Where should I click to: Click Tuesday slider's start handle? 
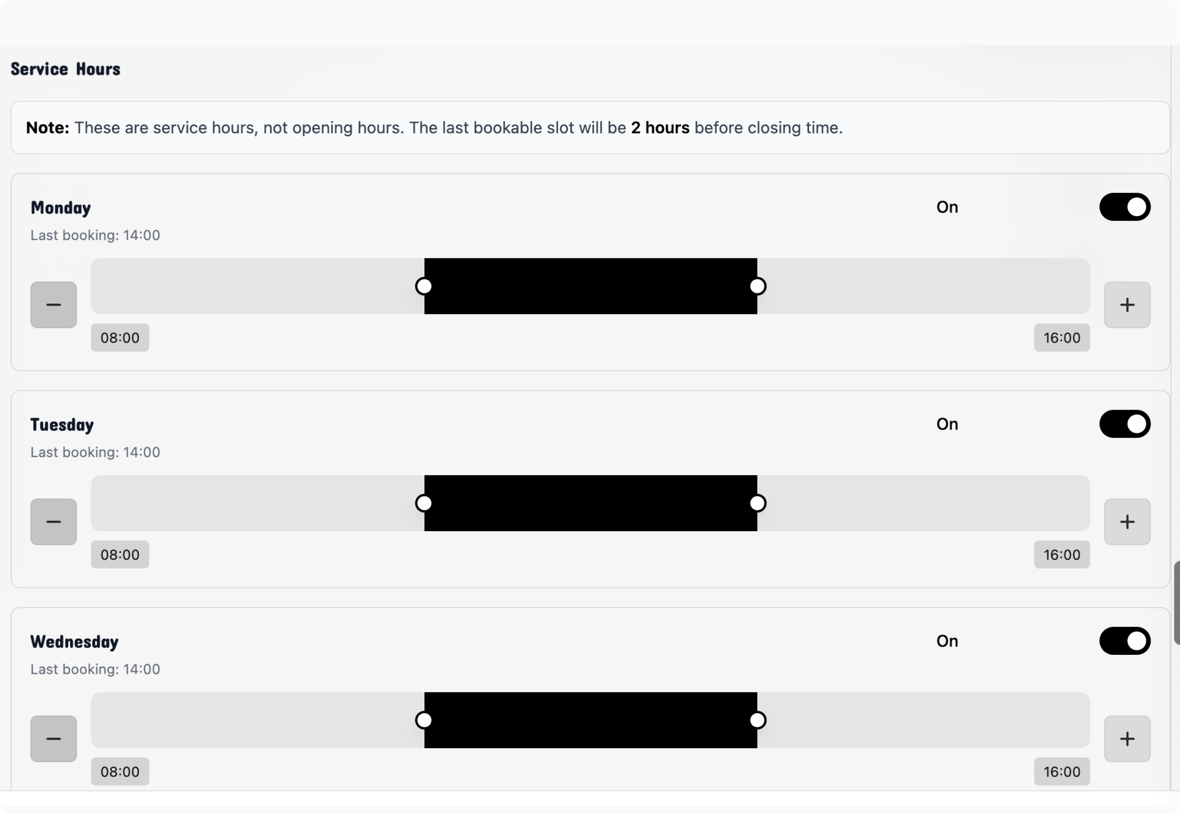424,503
